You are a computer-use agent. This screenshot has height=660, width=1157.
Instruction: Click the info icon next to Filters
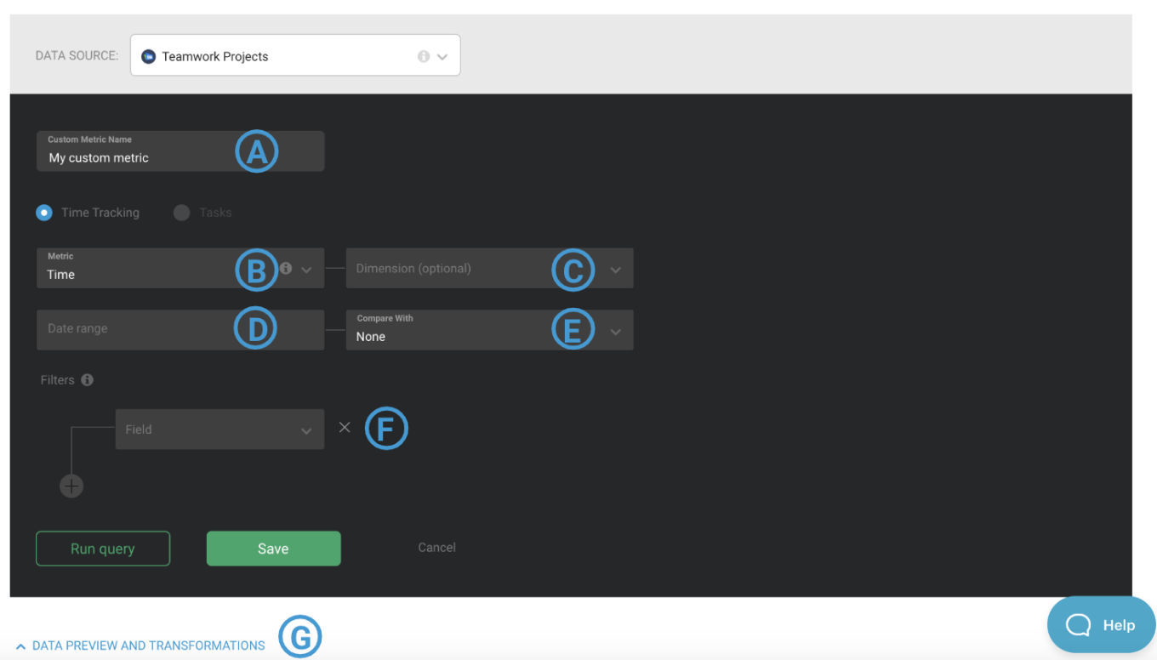87,380
